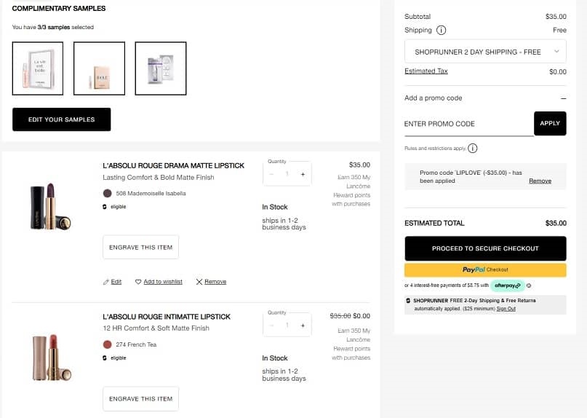
Task: Click the Afterpay info icon
Action: [x=529, y=285]
